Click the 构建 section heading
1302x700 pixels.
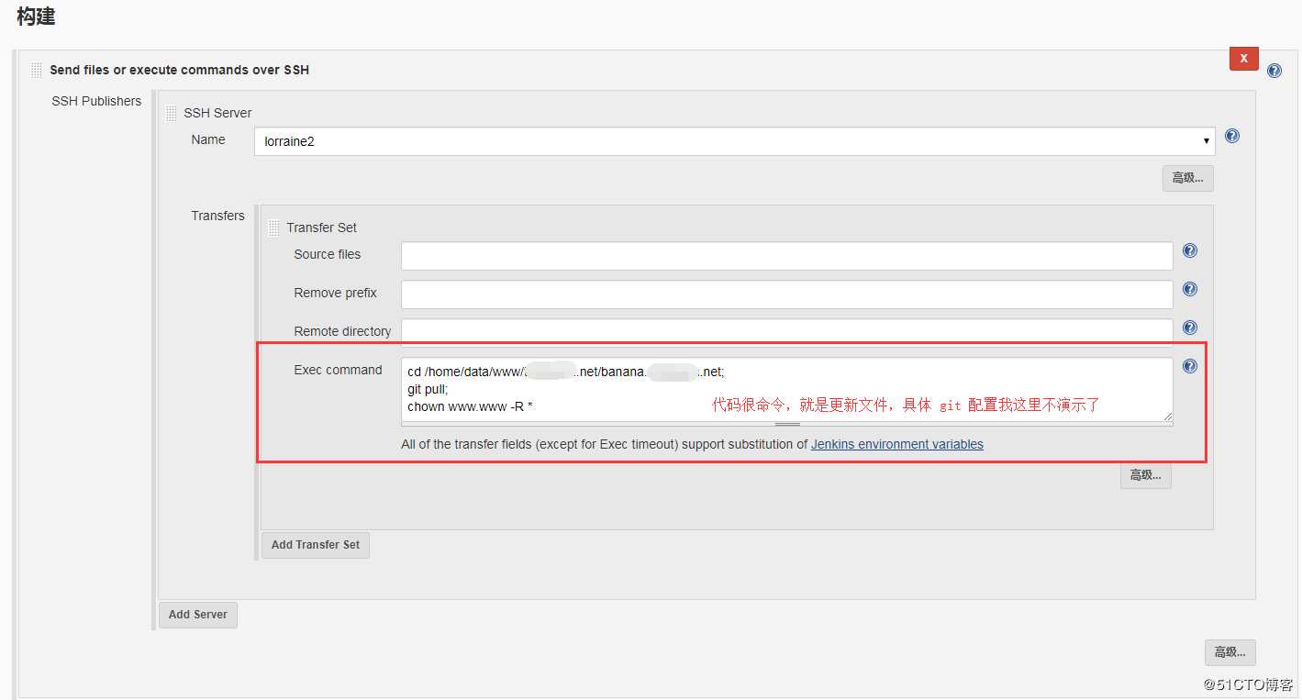pyautogui.click(x=37, y=16)
